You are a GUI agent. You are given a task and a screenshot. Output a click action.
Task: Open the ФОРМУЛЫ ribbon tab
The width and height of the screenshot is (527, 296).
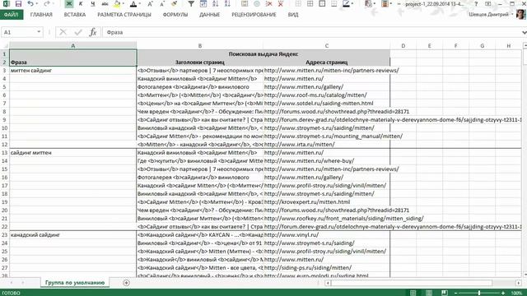pos(175,15)
